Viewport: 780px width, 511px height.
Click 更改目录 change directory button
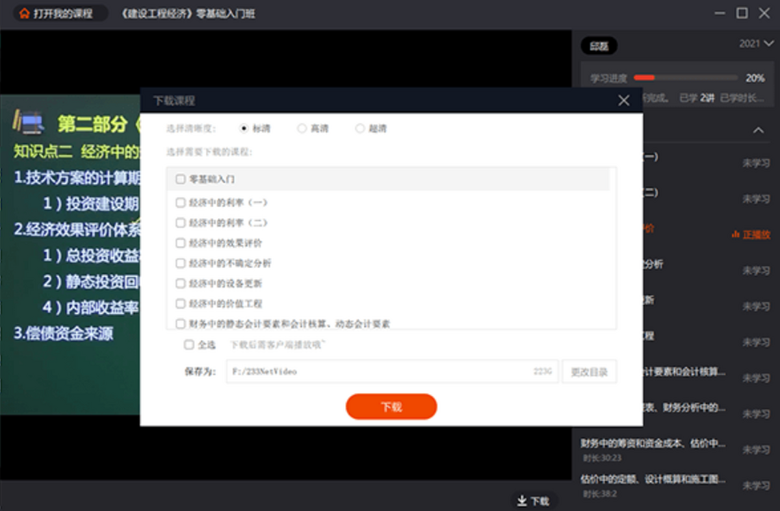[x=589, y=371]
